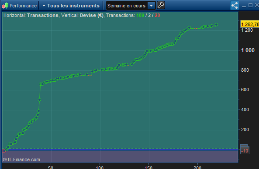Click the 150 horizontal axis label

pyautogui.click(x=148, y=167)
